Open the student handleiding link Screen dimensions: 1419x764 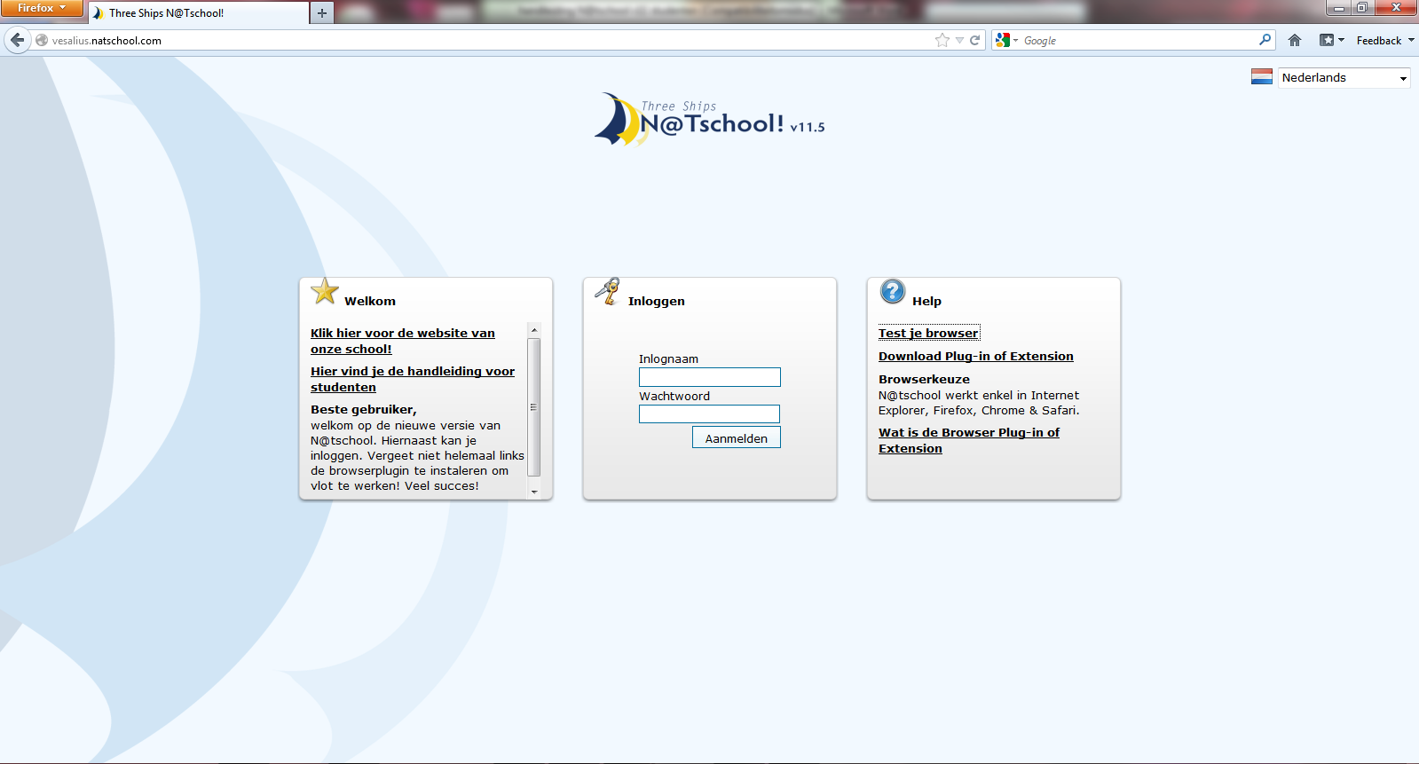point(413,379)
